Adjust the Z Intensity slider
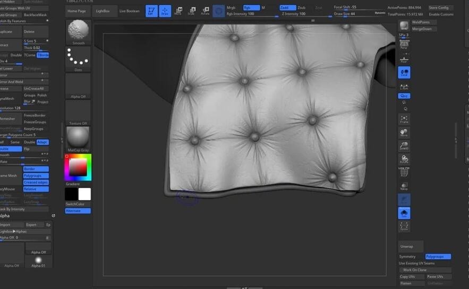The height and width of the screenshot is (289, 469). coord(306,14)
